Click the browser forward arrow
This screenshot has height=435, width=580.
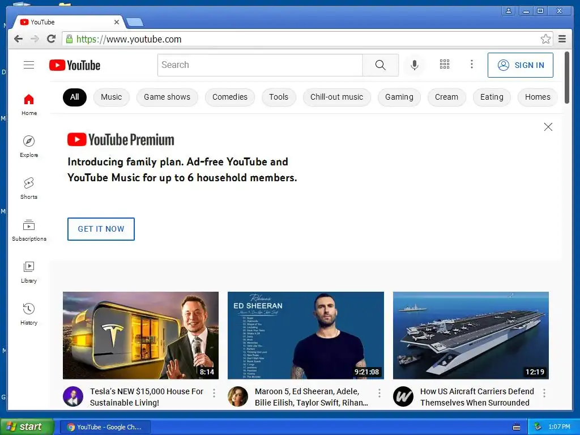(x=35, y=39)
